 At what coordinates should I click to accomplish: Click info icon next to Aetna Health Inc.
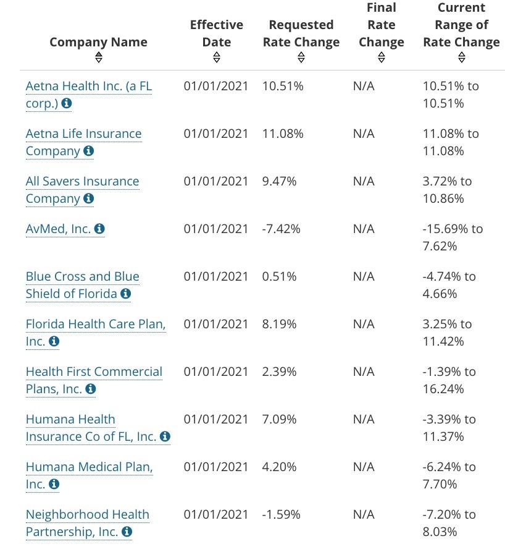click(67, 104)
